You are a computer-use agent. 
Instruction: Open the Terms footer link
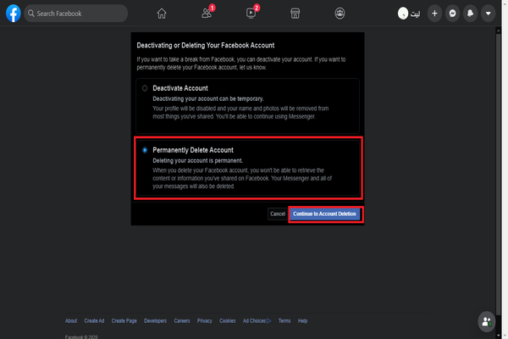(284, 321)
